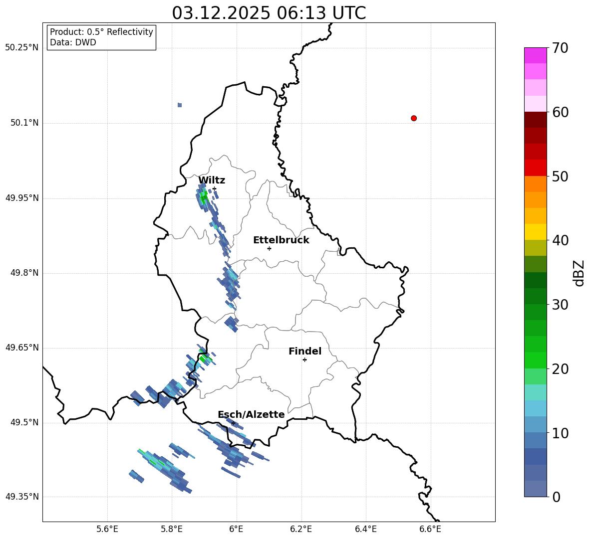Click the title '03.12.2025 06:13 UTC'
This screenshot has height=539, width=591.
(x=269, y=13)
